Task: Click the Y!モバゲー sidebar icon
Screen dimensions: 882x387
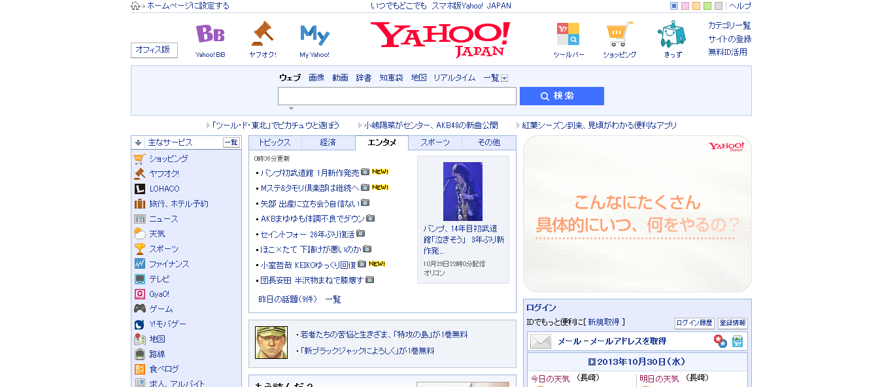Action: tap(139, 324)
